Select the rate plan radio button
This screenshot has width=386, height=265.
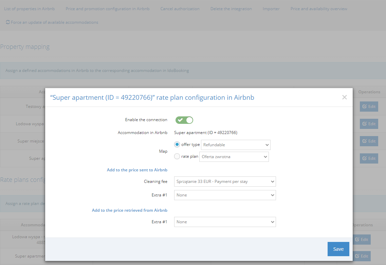[177, 156]
